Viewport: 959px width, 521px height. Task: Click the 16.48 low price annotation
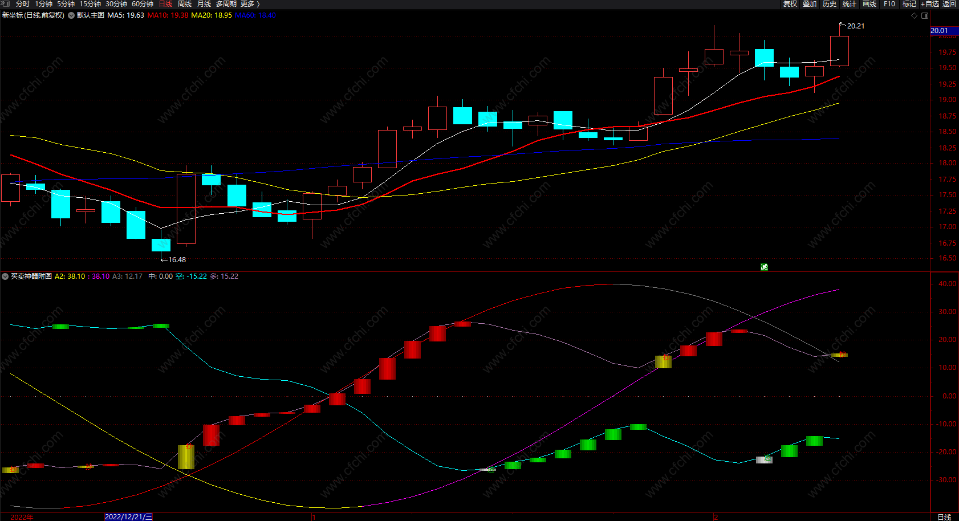[177, 260]
